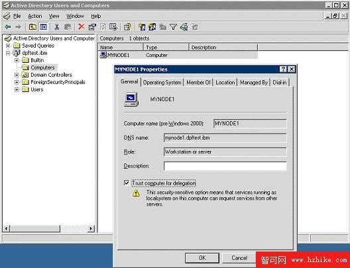Click the Cancel button
The image size is (350, 268).
[x=239, y=258]
